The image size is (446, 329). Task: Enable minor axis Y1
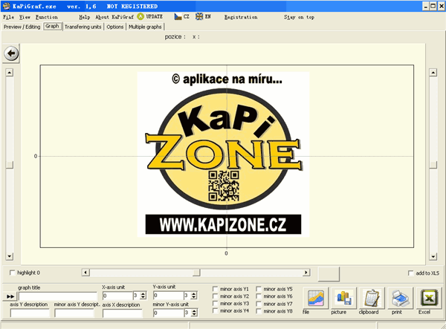(216, 289)
